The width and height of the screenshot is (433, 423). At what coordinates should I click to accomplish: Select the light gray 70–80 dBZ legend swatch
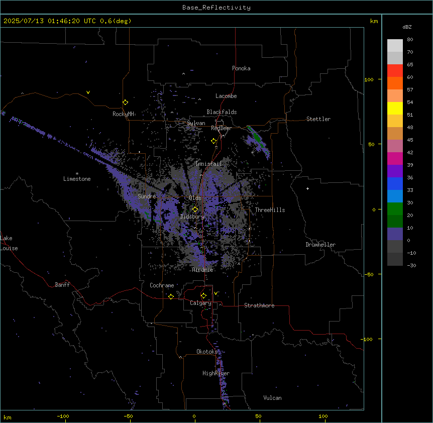pyautogui.click(x=395, y=46)
